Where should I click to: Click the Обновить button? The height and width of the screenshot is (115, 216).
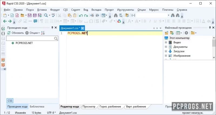15,33
